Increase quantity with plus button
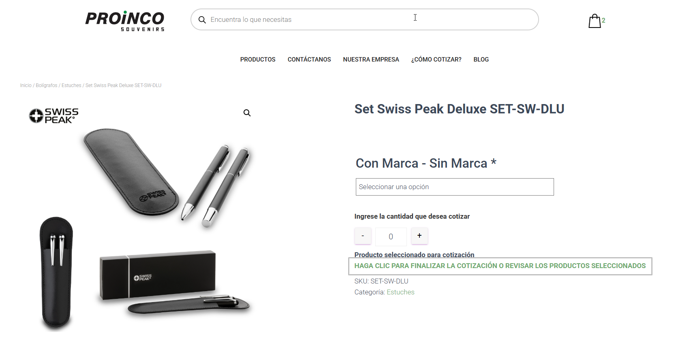The height and width of the screenshot is (343, 691). (419, 236)
